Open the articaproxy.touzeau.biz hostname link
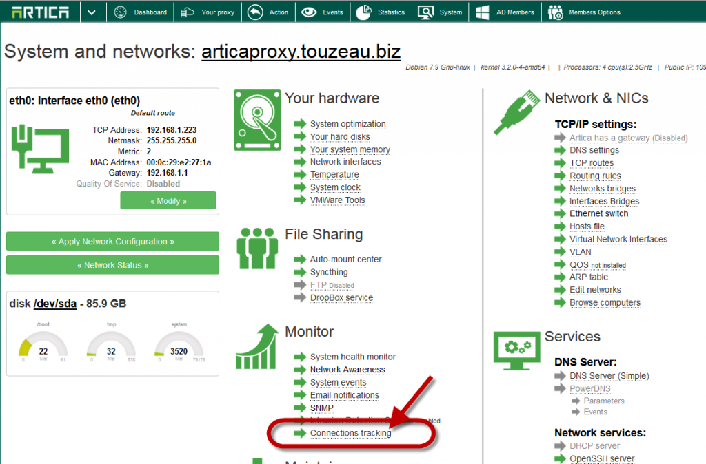This screenshot has width=706, height=464. pyautogui.click(x=301, y=52)
